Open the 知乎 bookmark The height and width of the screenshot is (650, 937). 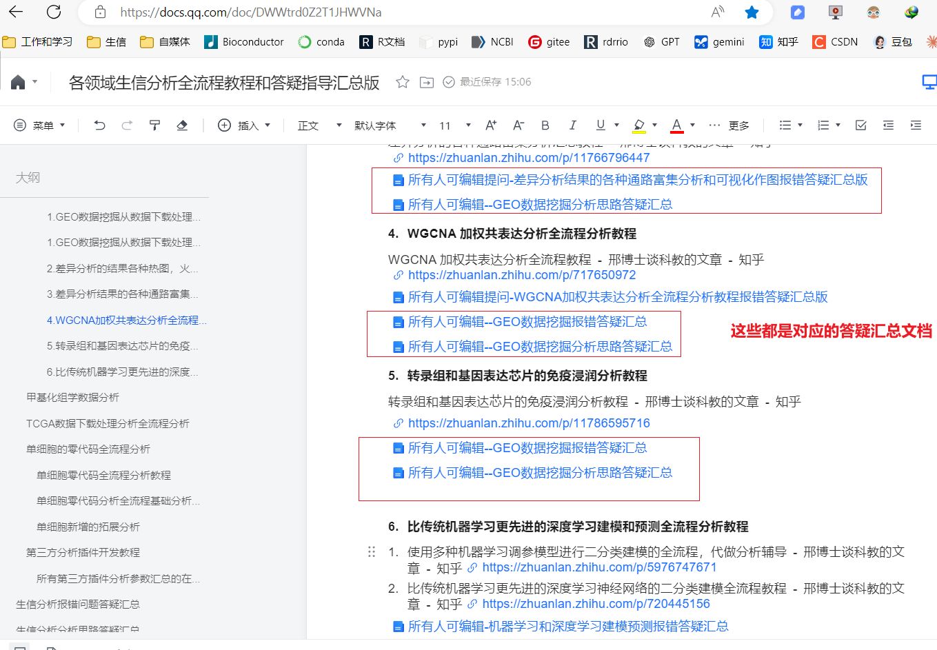pyautogui.click(x=778, y=41)
